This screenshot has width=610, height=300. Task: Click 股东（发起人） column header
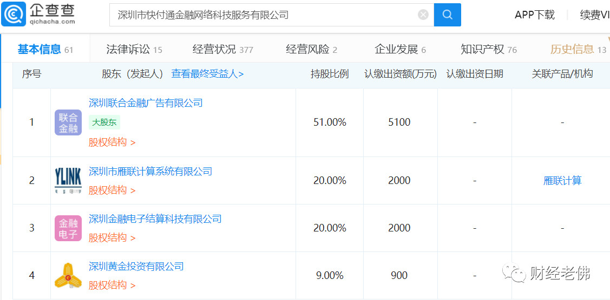[x=133, y=74]
